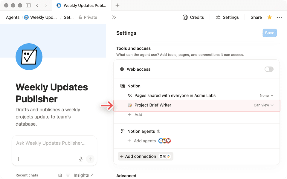Open Settings in the top bar
Screen dimensions: 287x179
pyautogui.click(x=227, y=17)
